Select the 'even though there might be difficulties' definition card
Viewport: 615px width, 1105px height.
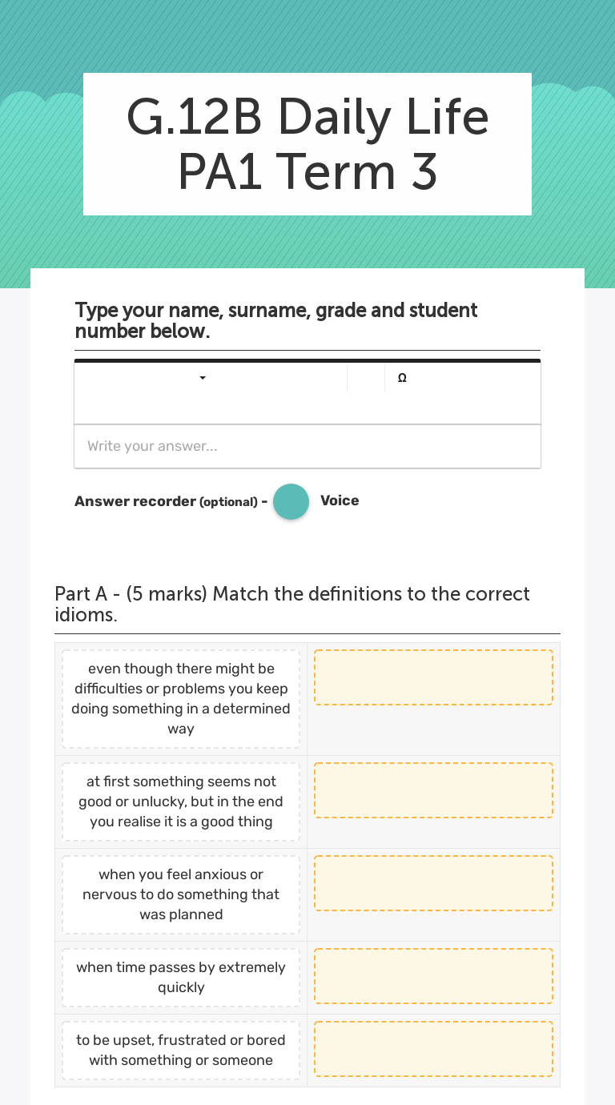(180, 698)
